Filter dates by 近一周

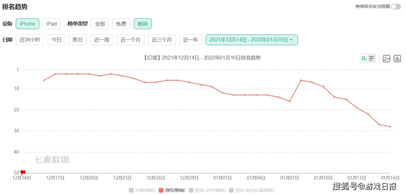pyautogui.click(x=102, y=40)
